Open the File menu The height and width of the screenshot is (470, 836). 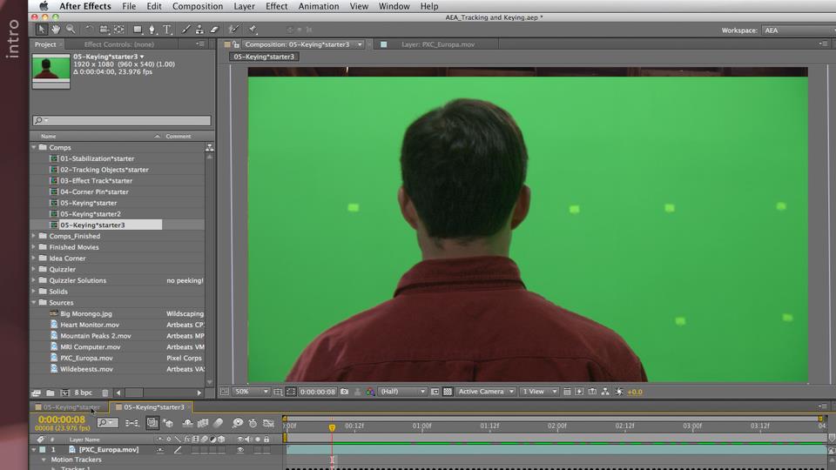pyautogui.click(x=129, y=6)
